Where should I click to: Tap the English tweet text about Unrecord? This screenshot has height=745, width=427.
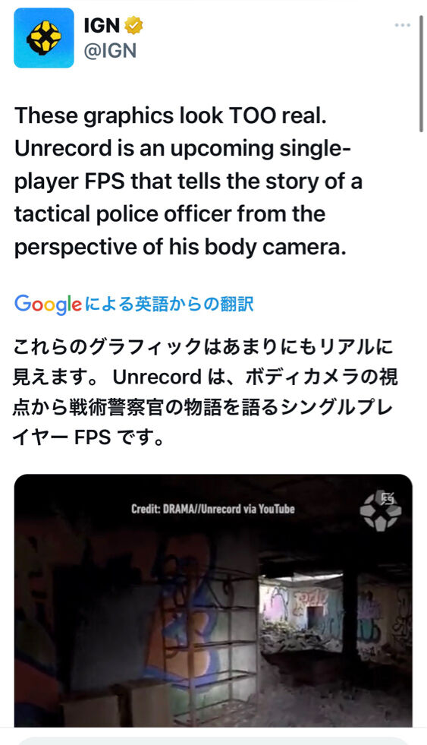tap(188, 182)
